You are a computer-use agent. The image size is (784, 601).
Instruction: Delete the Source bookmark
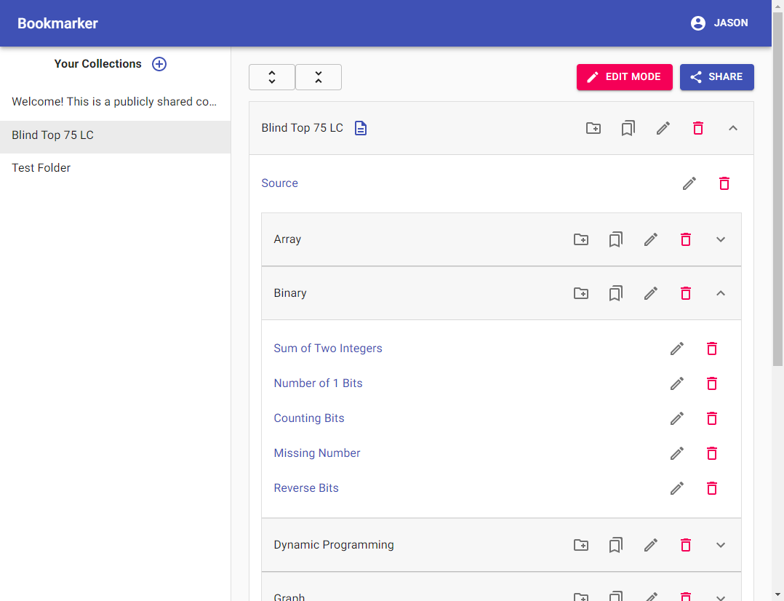[724, 183]
